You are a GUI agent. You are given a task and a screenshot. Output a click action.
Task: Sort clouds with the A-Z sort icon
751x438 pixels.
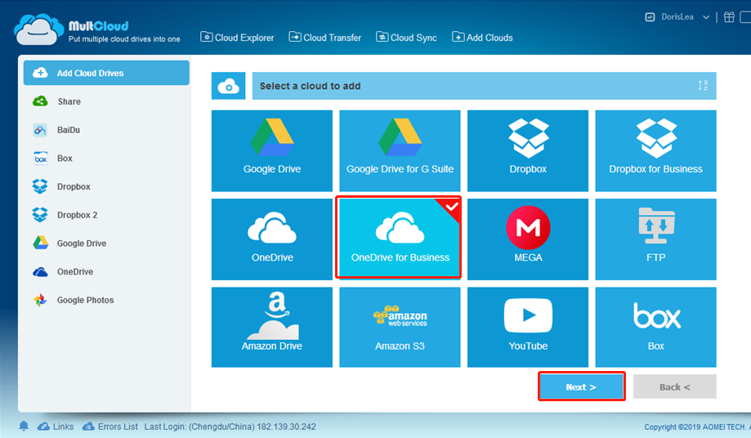703,86
